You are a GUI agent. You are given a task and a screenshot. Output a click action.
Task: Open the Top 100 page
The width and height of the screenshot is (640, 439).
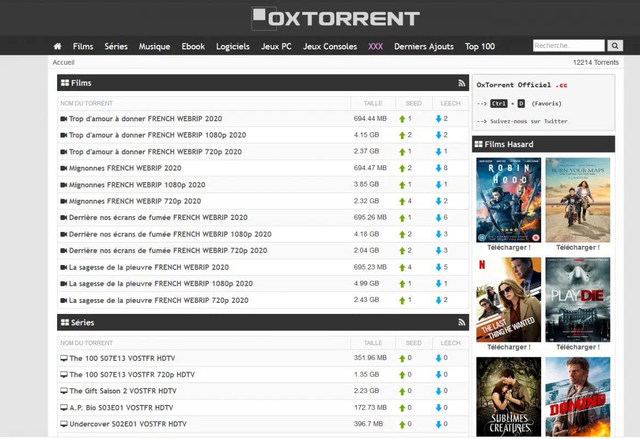click(x=480, y=47)
